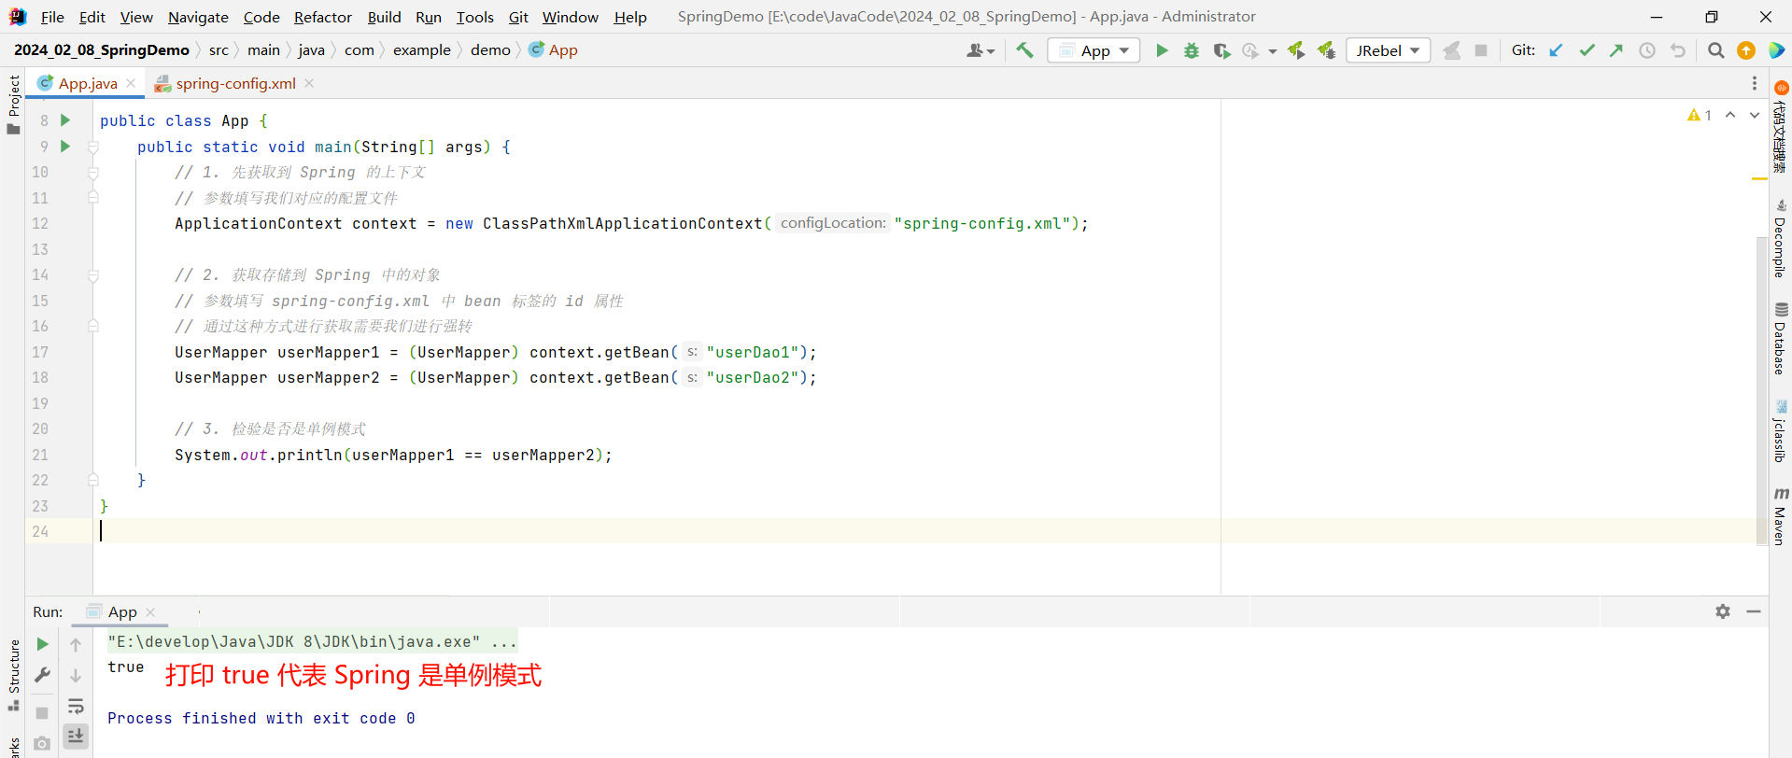
Task: Expand the profiler dropdown arrow
Action: click(1272, 51)
